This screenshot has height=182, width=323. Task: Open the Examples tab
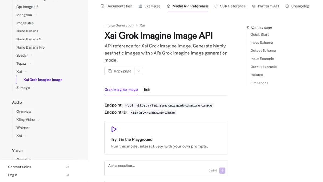tap(149, 6)
